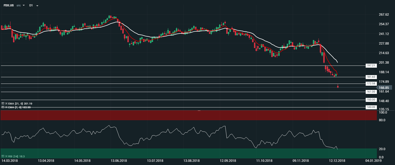Open the D1 timeframe dropdown
This screenshot has height=165, width=395.
point(37,6)
